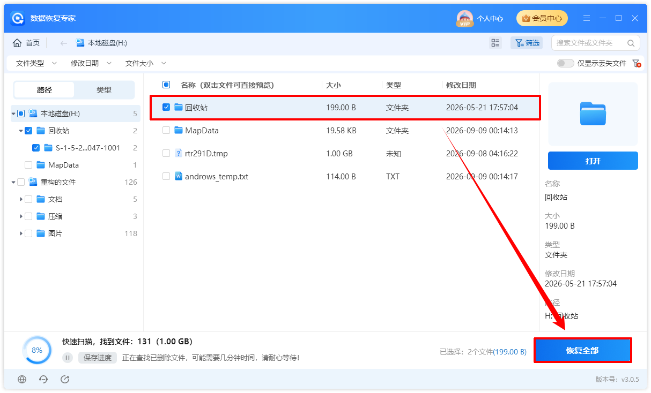651x393 pixels.
Task: Open the 文件类型 filter dropdown
Action: [36, 63]
